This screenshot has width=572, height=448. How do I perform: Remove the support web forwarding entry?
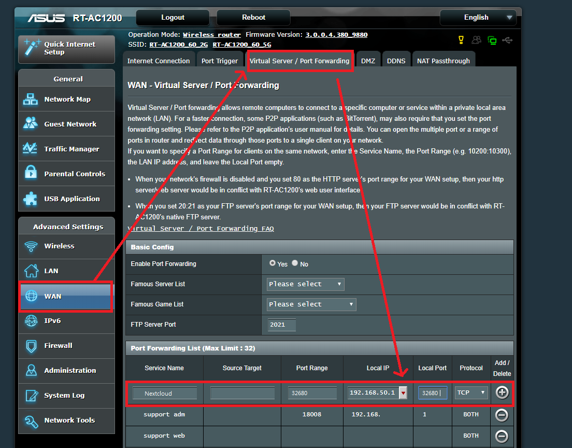coord(502,436)
